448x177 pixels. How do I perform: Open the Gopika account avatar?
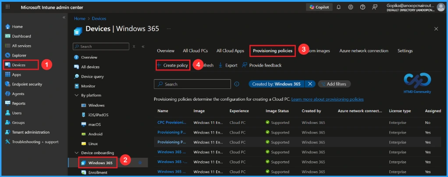click(441, 7)
